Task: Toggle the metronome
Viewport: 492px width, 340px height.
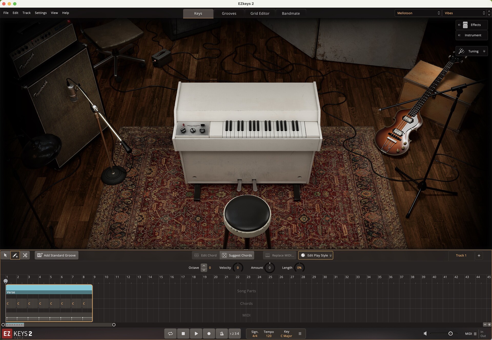Action: coord(222,334)
